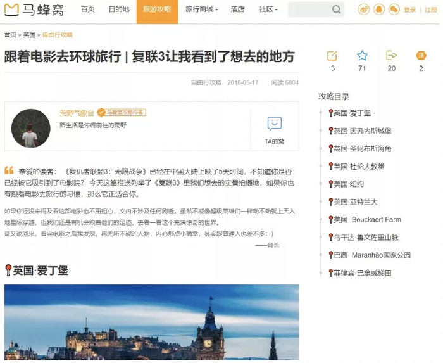Expand the 旅行商城 dropdown
Screen dimensions: 443x363
coord(201,10)
